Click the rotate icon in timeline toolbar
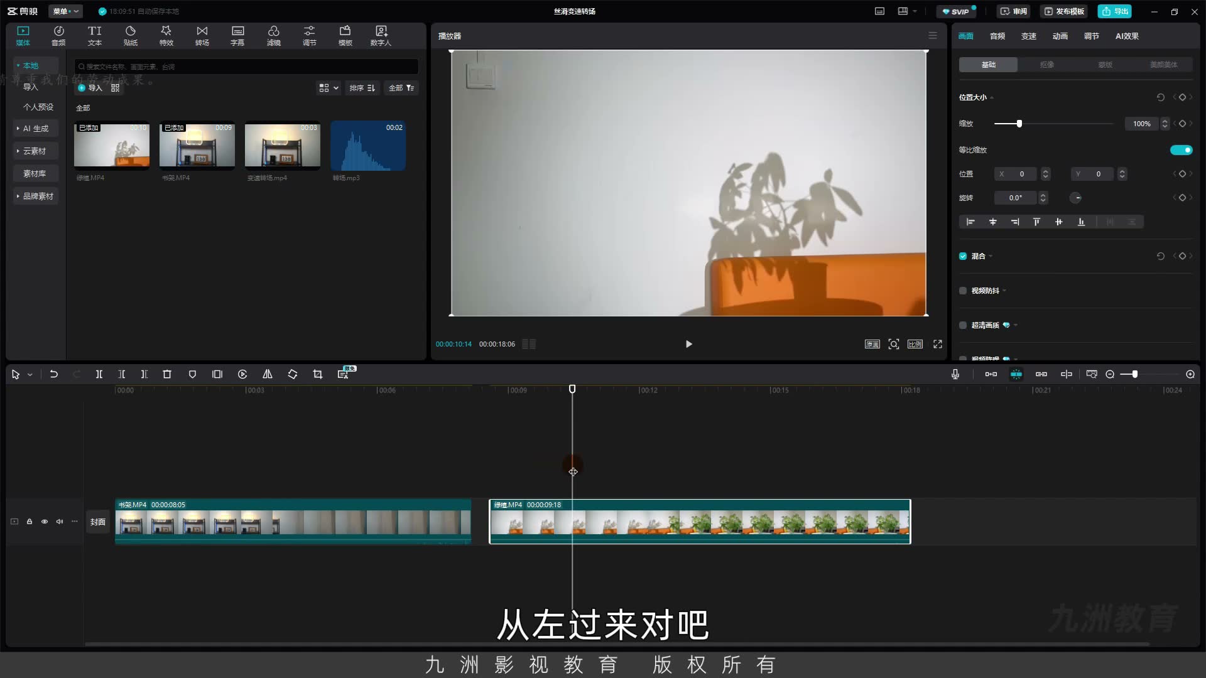1206x678 pixels. coord(293,374)
